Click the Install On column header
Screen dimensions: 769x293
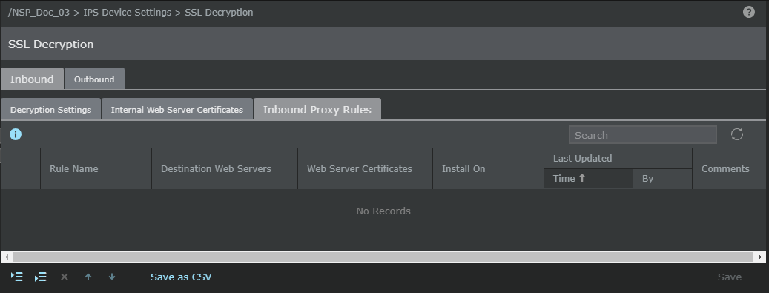click(488, 169)
